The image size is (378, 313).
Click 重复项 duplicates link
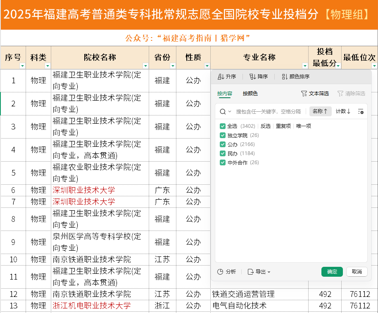coord(283,126)
